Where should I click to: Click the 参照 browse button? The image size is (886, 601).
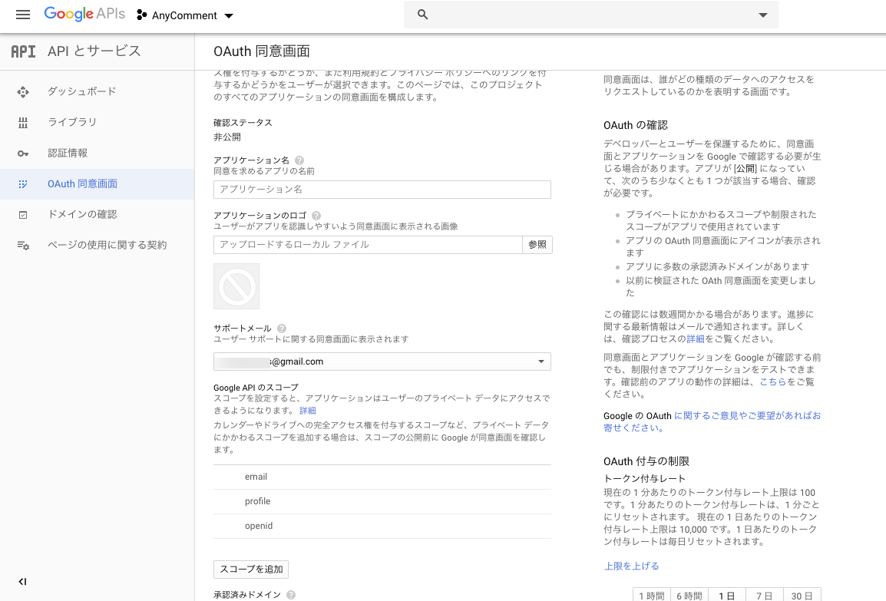click(x=537, y=245)
